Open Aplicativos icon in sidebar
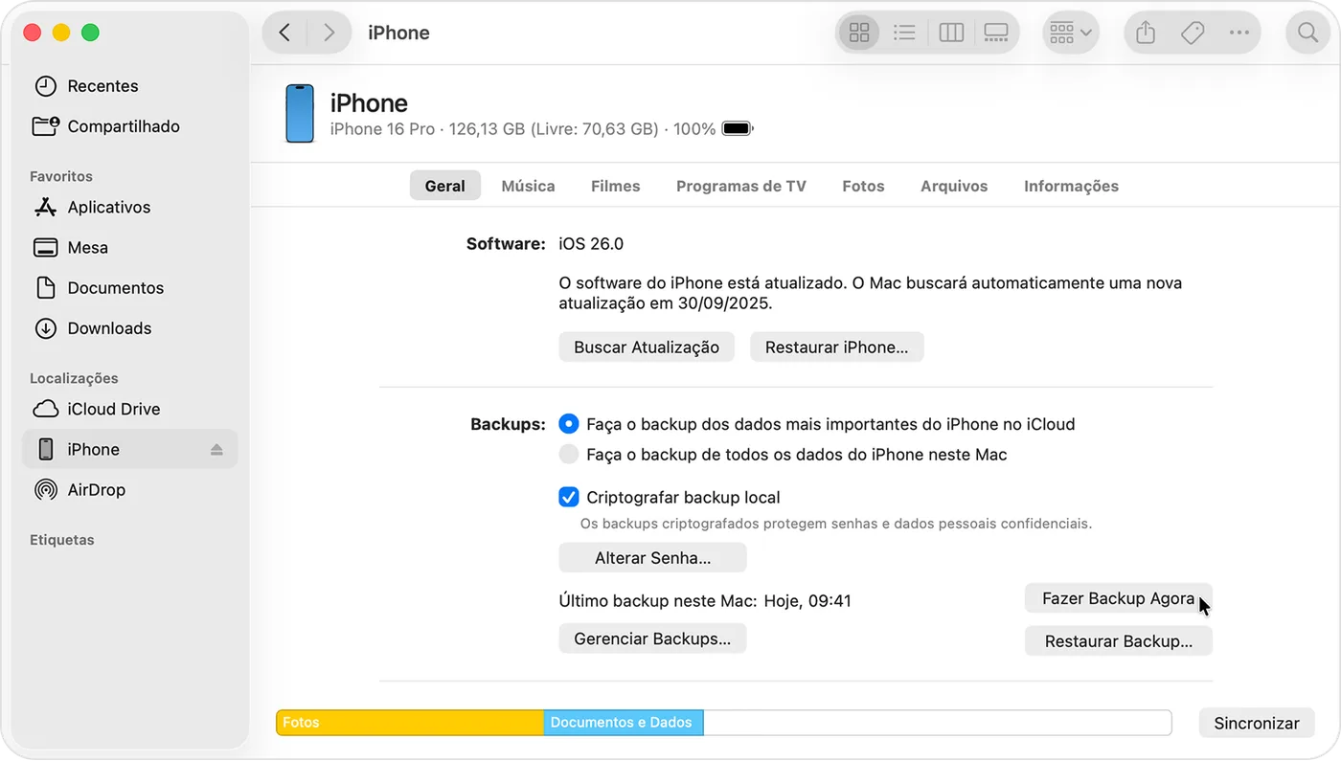The height and width of the screenshot is (761, 1341). tap(45, 207)
